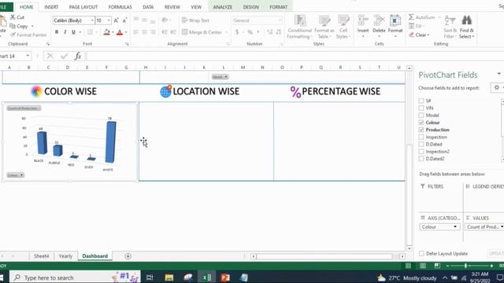Enable Defer Layout Update
Image resolution: width=504 pixels, height=283 pixels.
tap(422, 253)
